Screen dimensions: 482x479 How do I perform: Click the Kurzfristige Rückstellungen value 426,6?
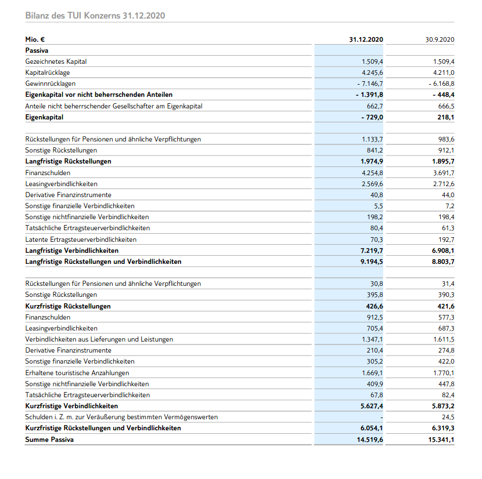(375, 306)
